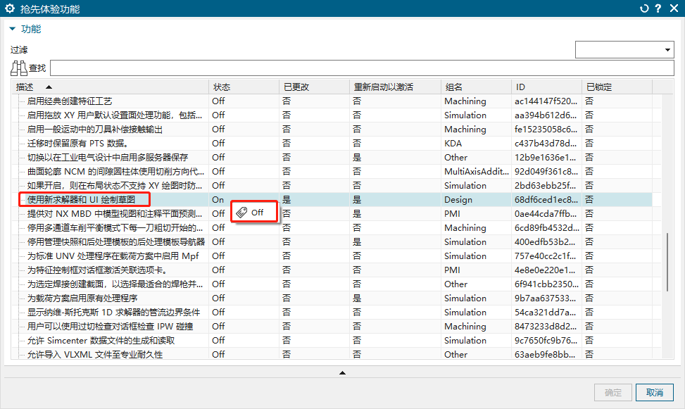Open help with the question mark icon
Screen dimensions: 685x409
pos(658,8)
